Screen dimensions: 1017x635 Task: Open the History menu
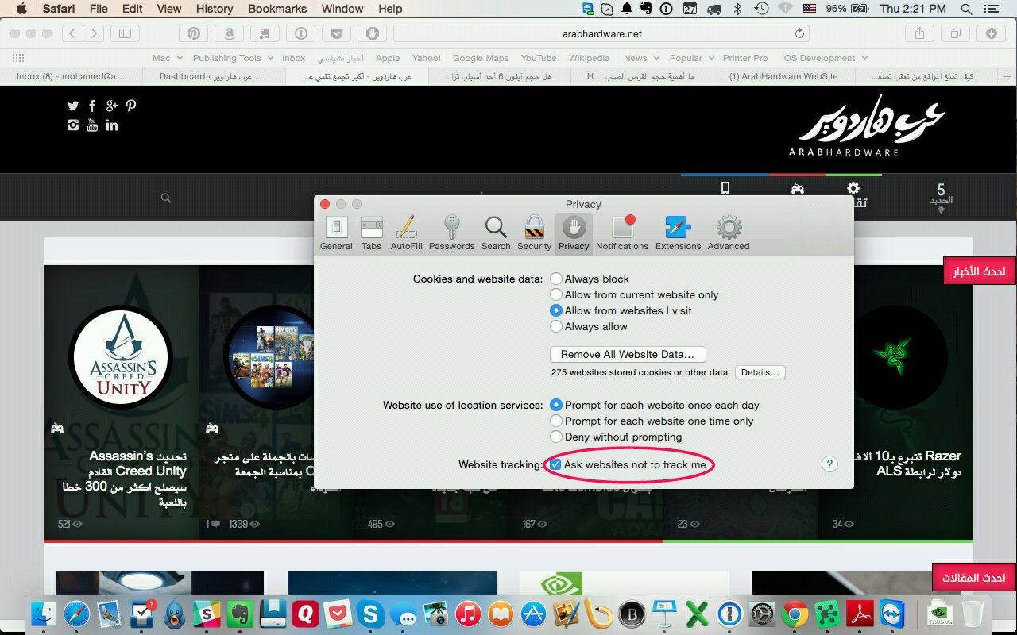pyautogui.click(x=214, y=9)
